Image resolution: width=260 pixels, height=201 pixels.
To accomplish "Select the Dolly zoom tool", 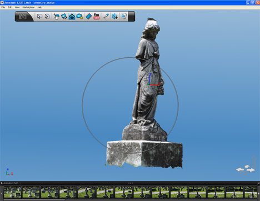I will 64,16.
